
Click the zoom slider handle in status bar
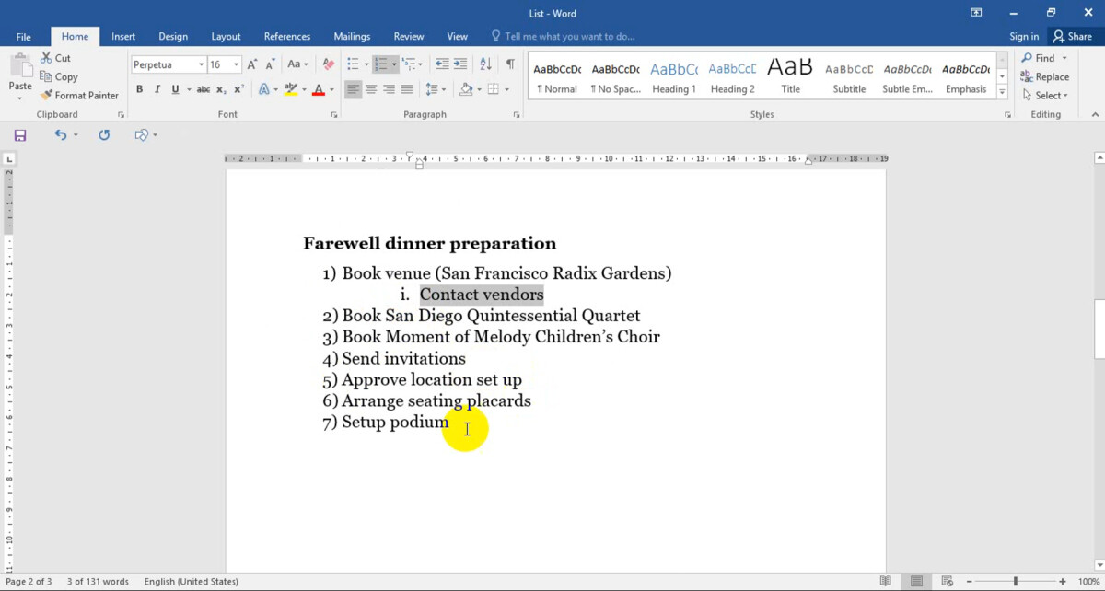1016,582
